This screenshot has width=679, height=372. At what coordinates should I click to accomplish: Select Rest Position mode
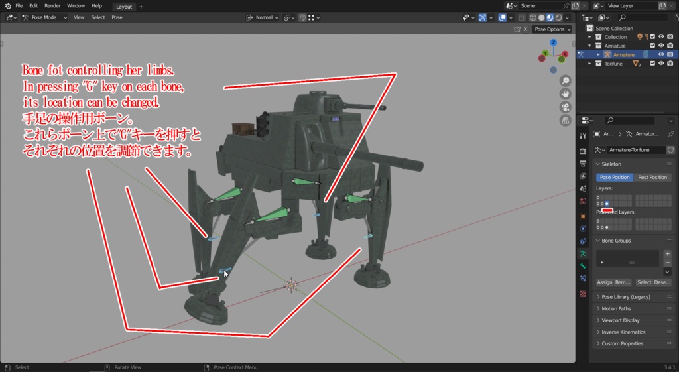(x=652, y=177)
